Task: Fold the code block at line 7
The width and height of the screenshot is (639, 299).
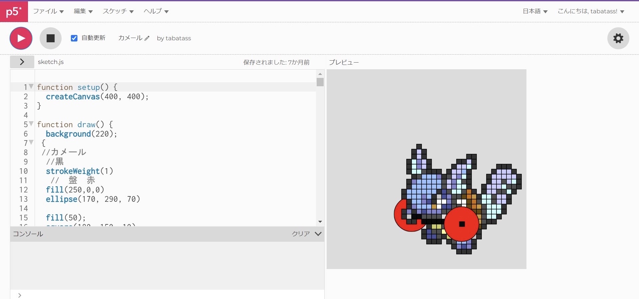Action: click(x=31, y=143)
